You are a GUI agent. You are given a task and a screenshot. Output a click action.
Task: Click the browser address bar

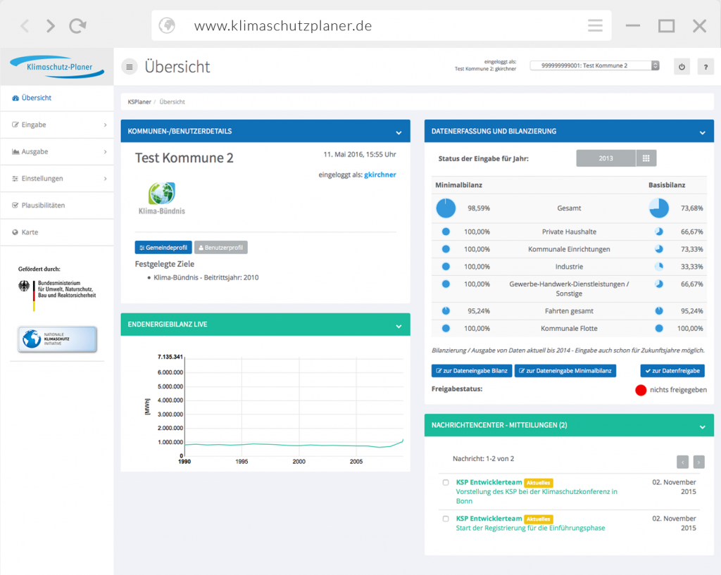380,26
